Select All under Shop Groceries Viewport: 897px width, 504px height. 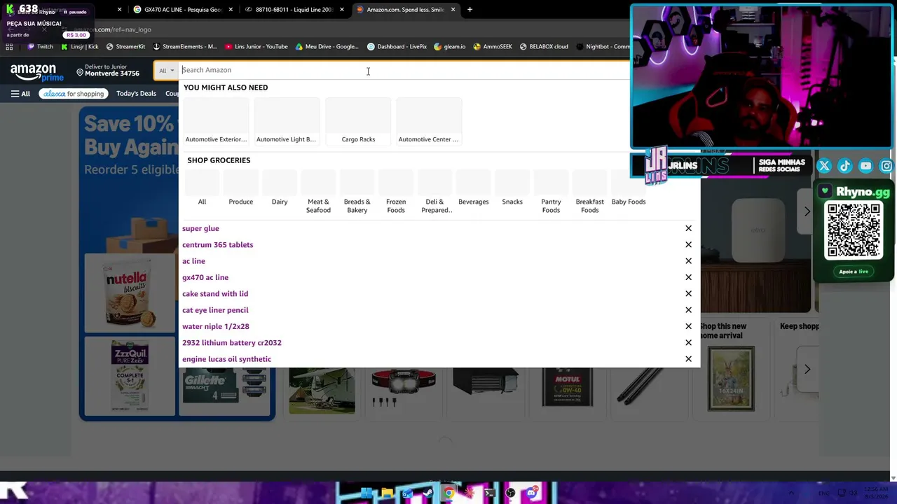(202, 189)
